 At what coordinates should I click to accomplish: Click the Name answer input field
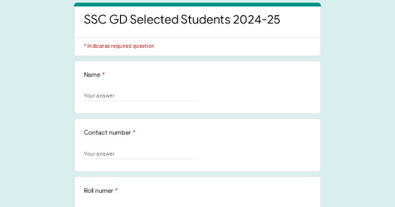pos(141,96)
